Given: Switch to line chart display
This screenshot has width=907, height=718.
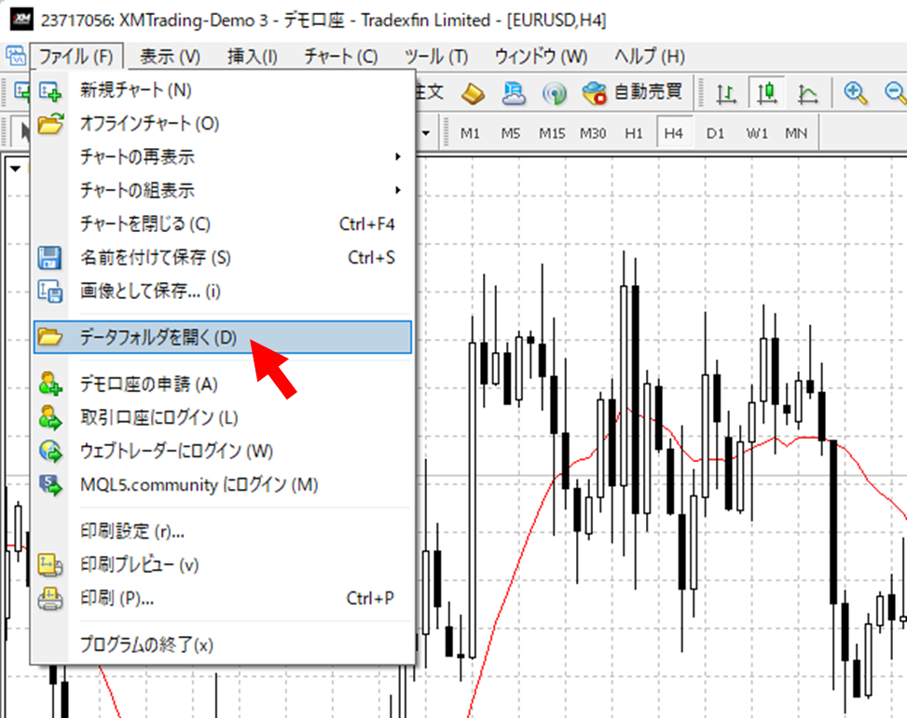Looking at the screenshot, I should click(807, 93).
